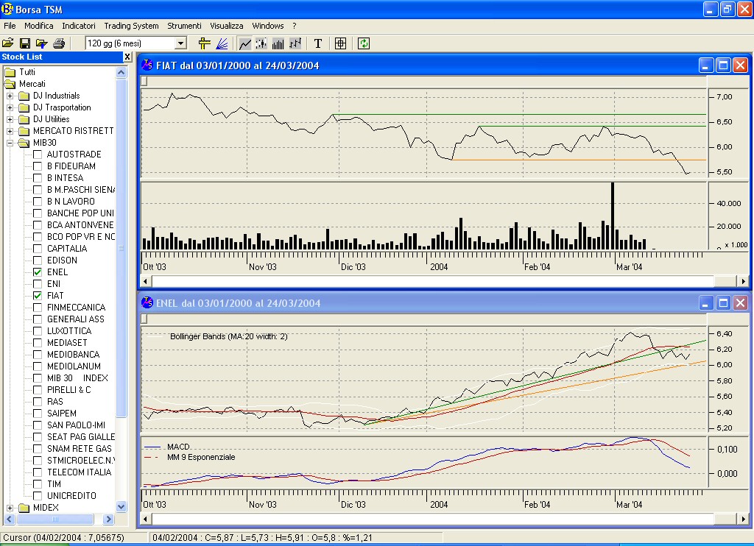The image size is (754, 546).
Task: Minimize the ENEL chart window
Action: click(x=706, y=302)
